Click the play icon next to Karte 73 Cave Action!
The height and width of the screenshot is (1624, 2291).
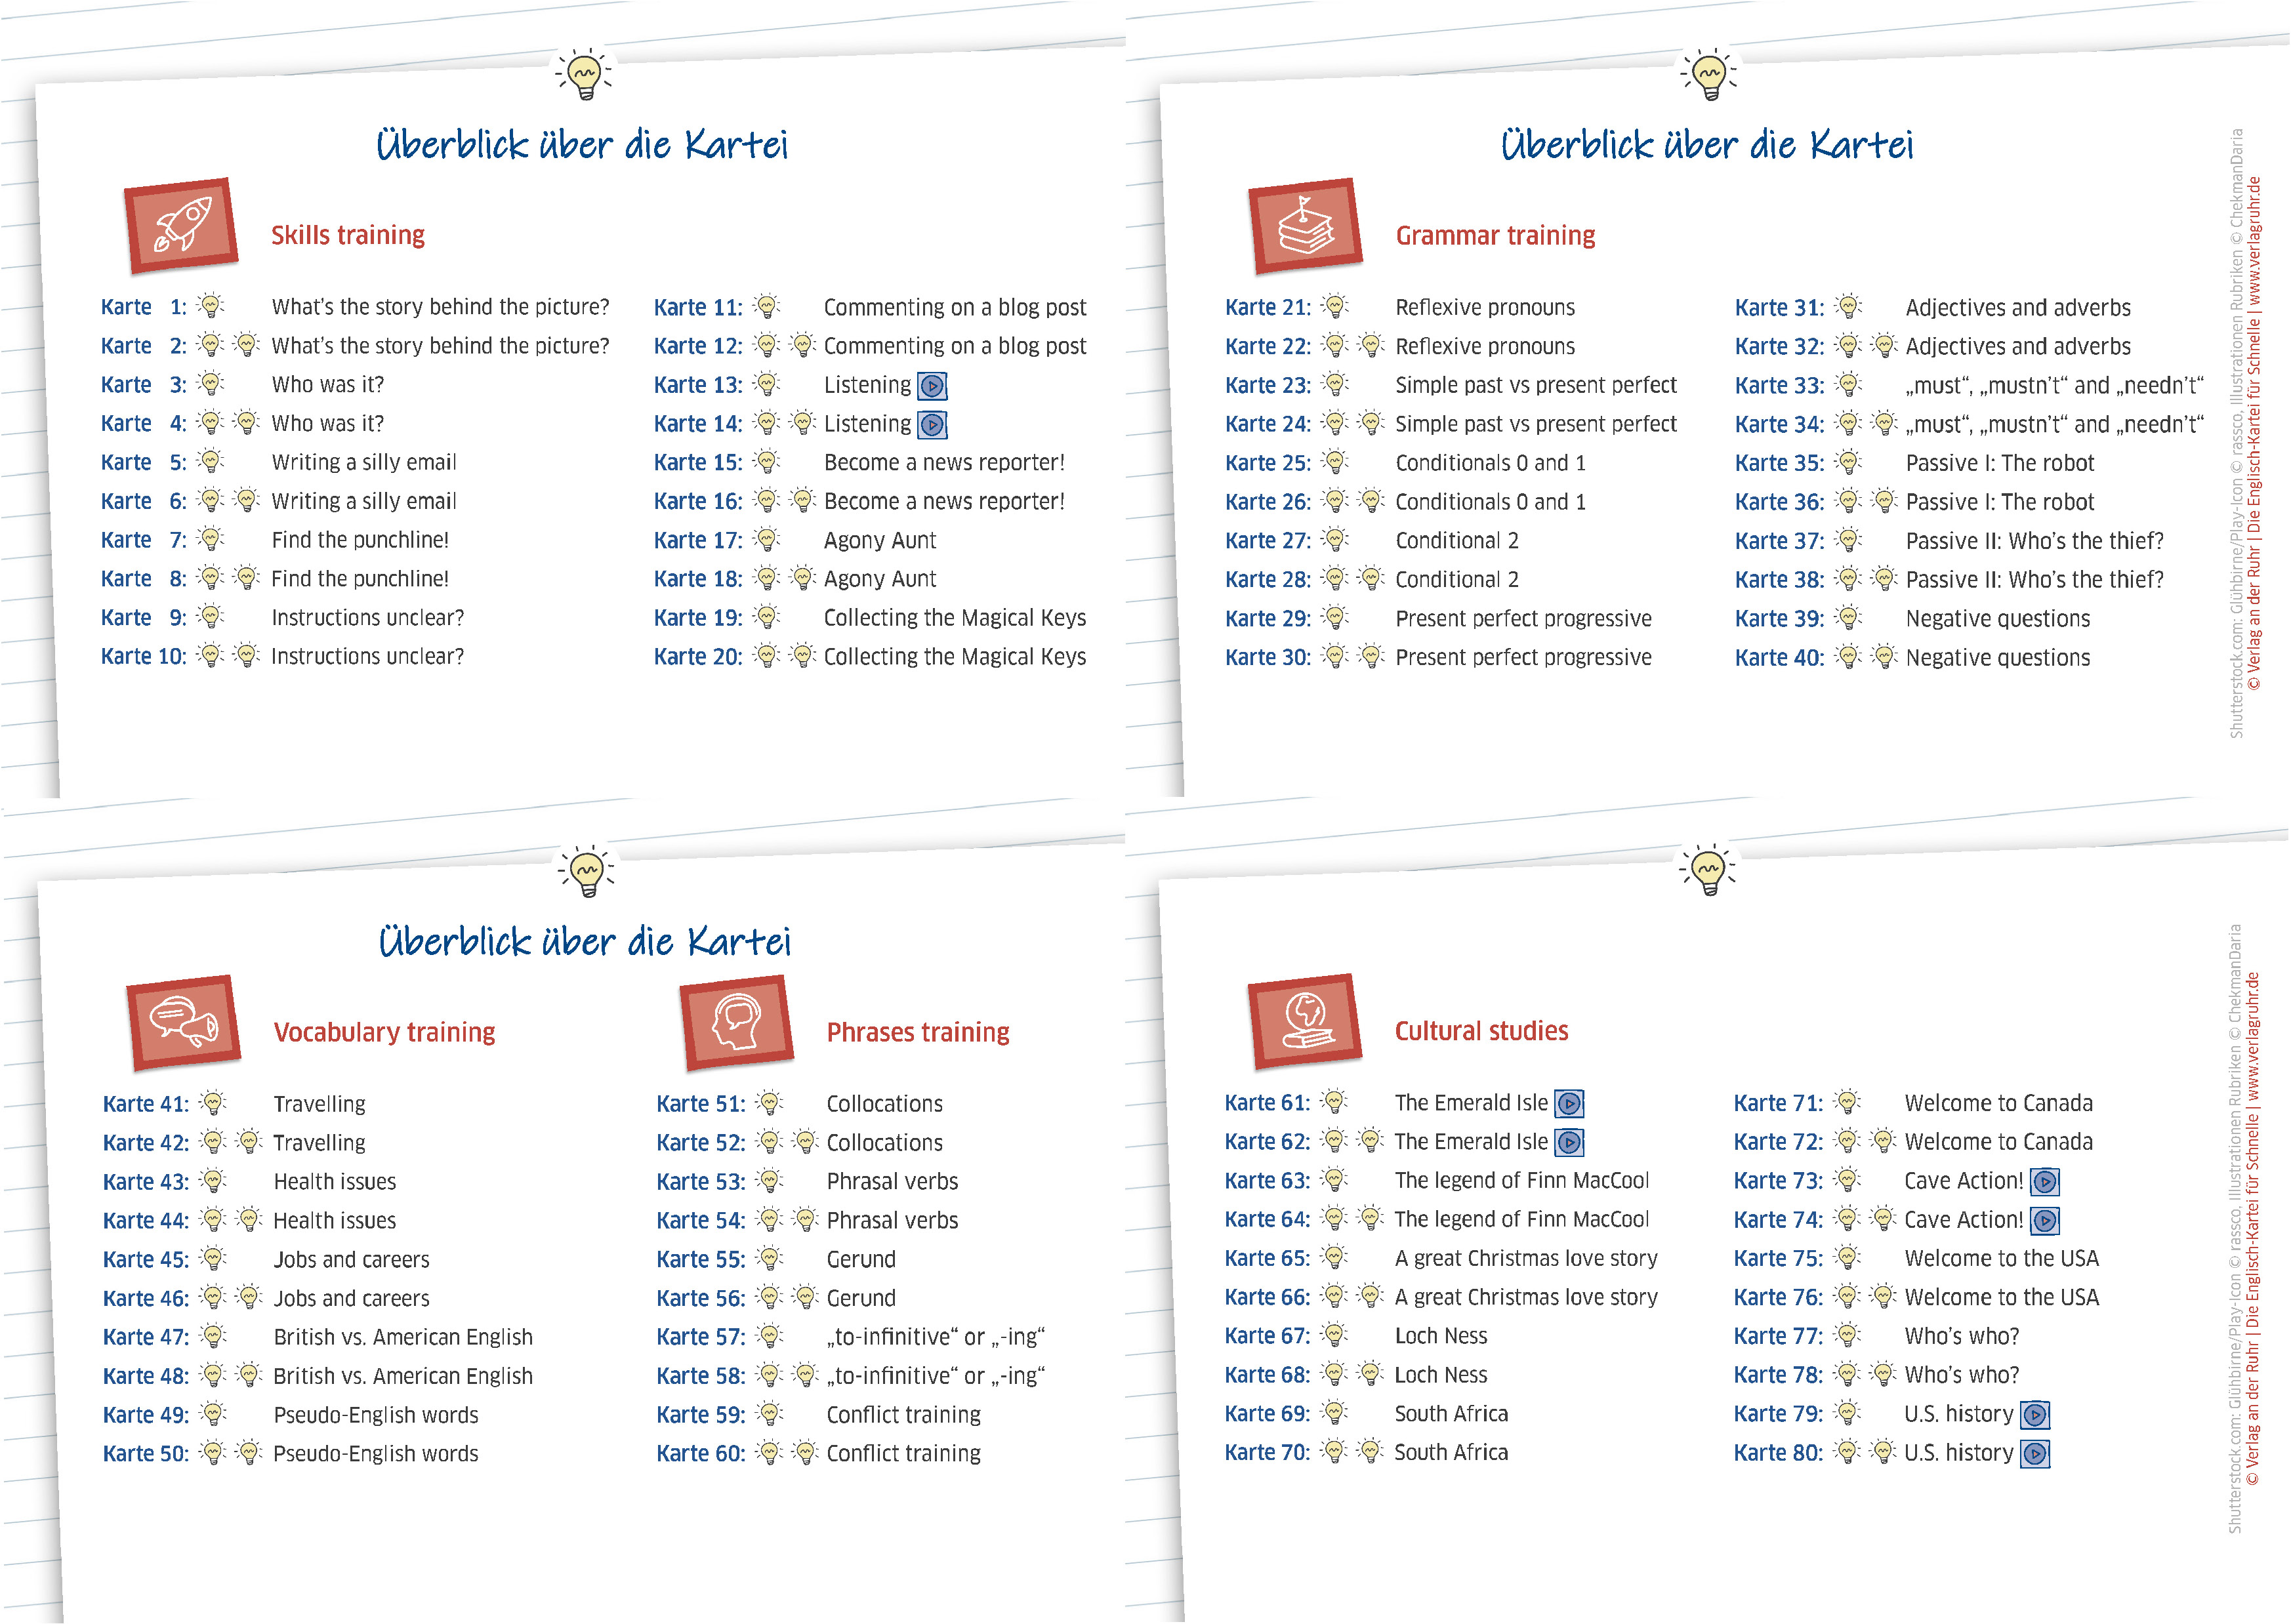[2044, 1182]
